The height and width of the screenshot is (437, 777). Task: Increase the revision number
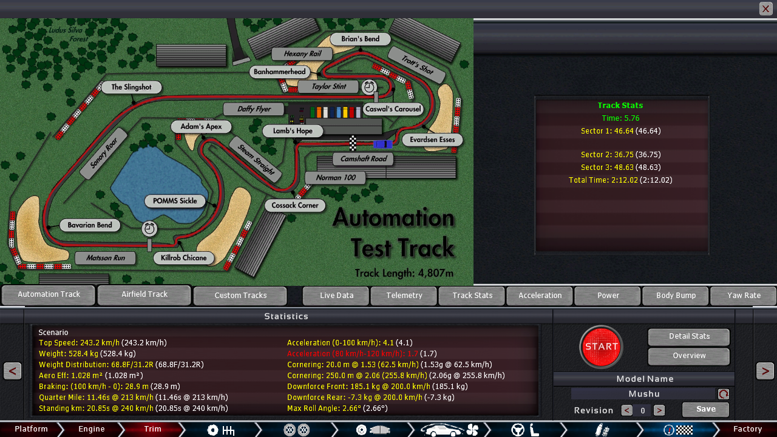tap(659, 410)
